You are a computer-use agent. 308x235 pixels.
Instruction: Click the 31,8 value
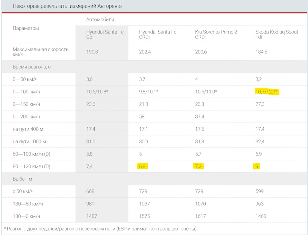(x=200, y=142)
